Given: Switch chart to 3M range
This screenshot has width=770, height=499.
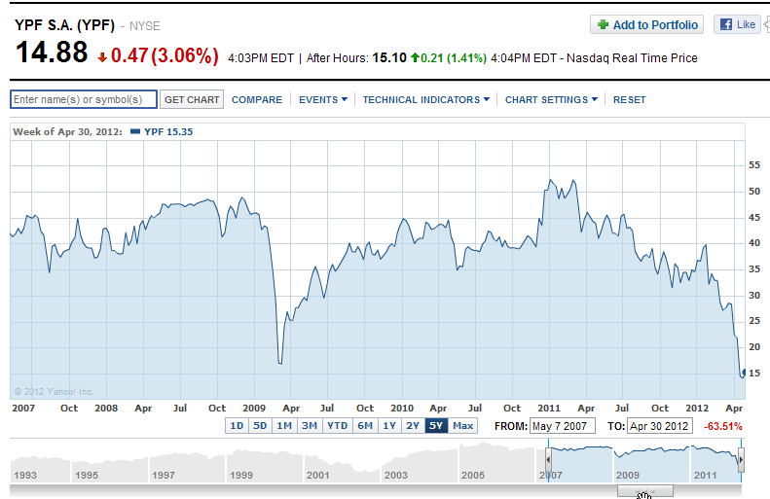Looking at the screenshot, I should (309, 426).
